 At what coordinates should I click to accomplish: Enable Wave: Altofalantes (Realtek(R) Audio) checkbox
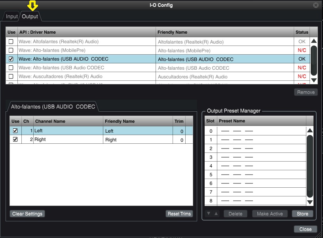pos(11,42)
